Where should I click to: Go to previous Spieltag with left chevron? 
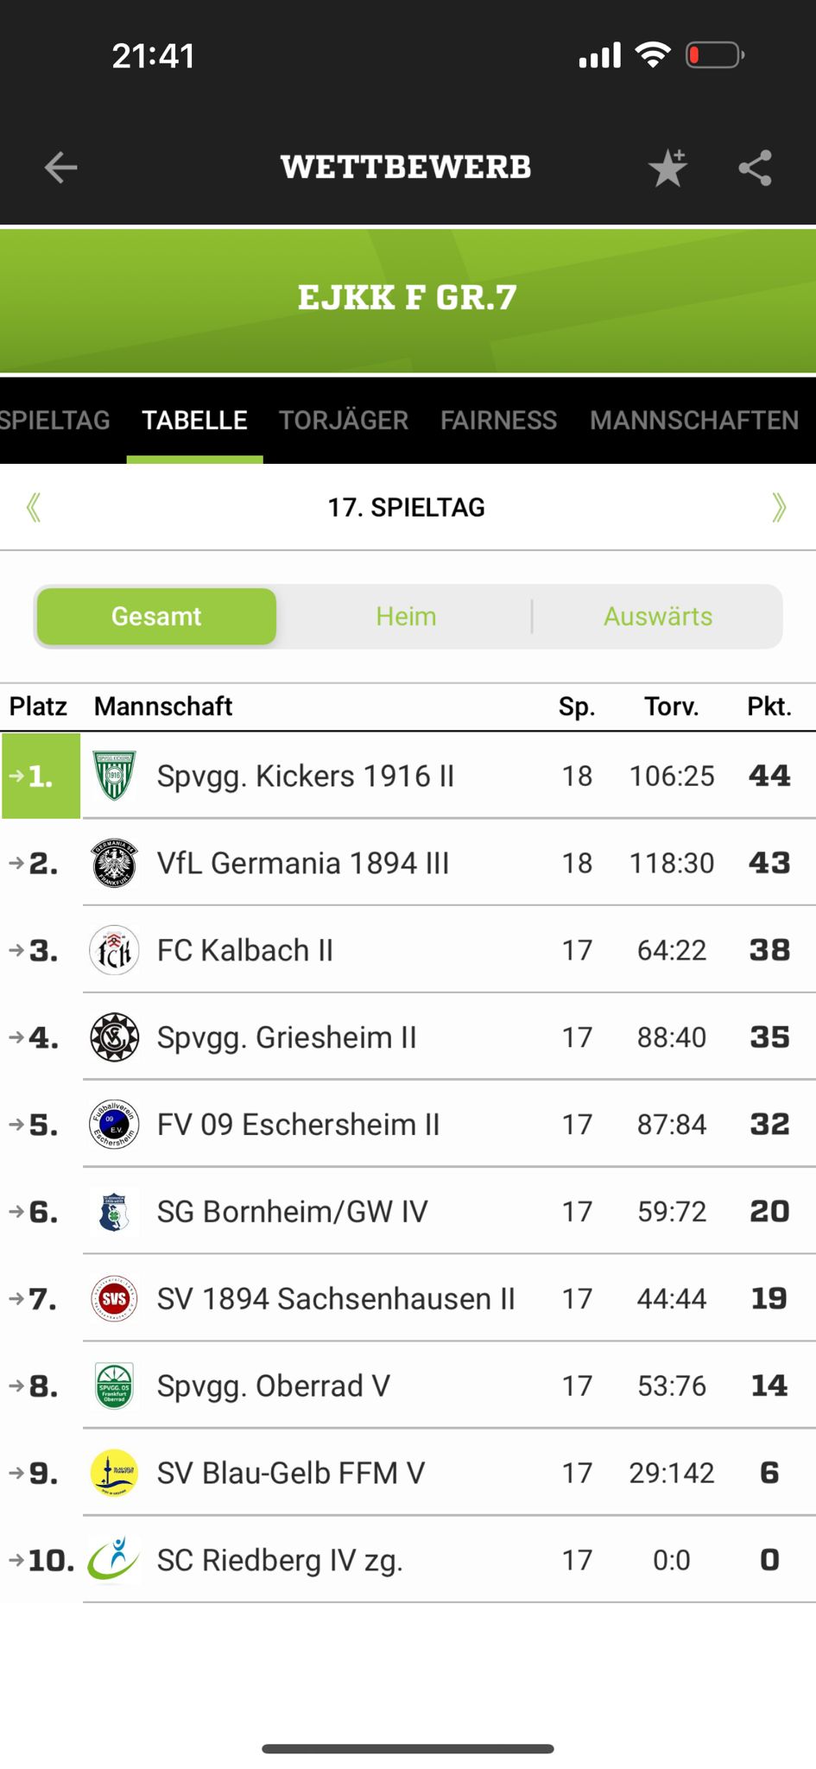[34, 507]
